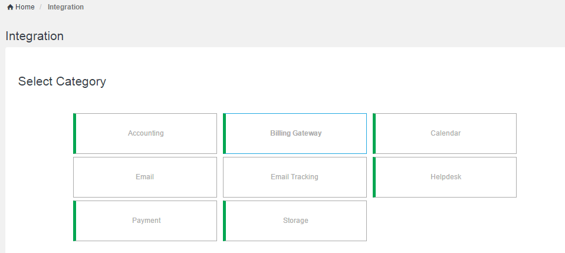This screenshot has width=565, height=253.
Task: Open the Calendar integration category
Action: pyautogui.click(x=445, y=133)
